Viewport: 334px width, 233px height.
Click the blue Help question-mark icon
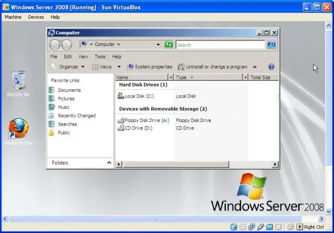271,67
